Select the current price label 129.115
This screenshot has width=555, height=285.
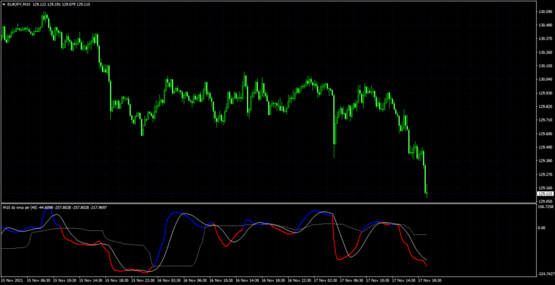coord(545,194)
